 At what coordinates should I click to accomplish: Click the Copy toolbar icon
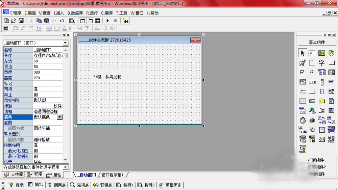pyautogui.click(x=39, y=21)
